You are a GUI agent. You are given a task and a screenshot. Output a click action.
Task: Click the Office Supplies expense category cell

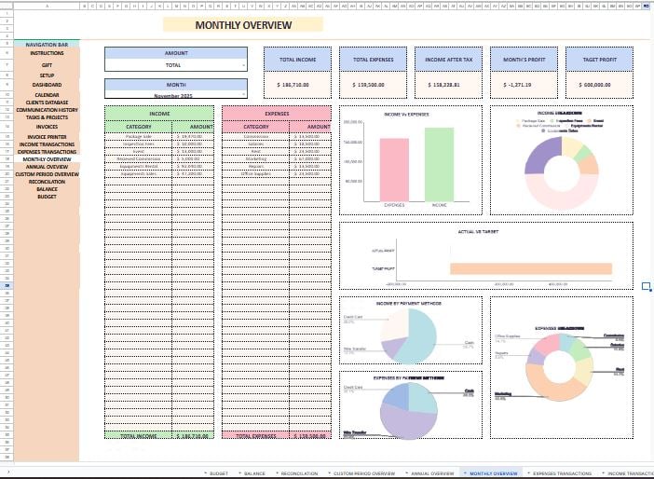(x=255, y=173)
